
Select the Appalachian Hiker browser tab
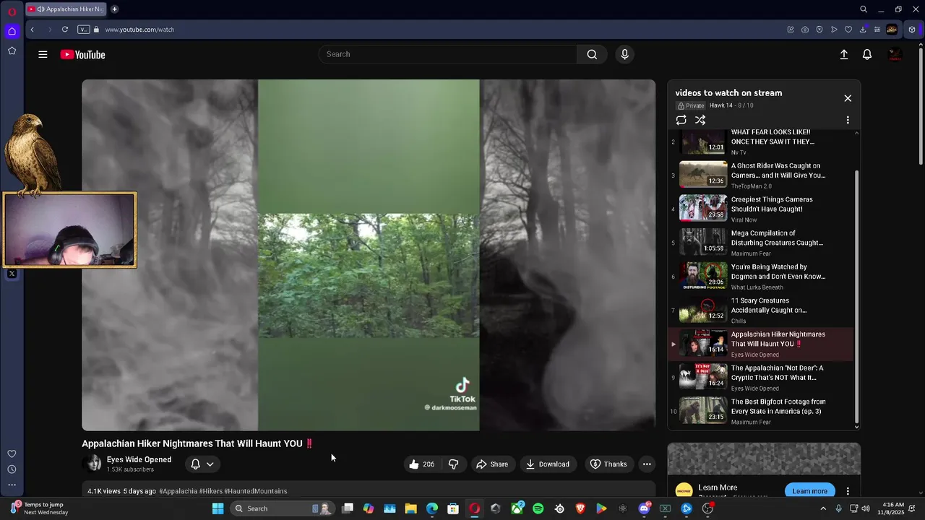[65, 9]
